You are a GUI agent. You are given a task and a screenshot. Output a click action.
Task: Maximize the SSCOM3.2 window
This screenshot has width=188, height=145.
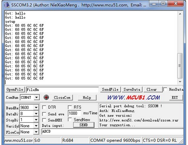coord(163,4)
